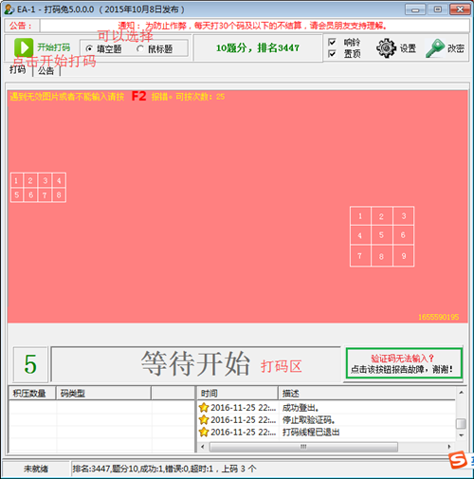Click the log horizontal scroll left arrow

coord(203,447)
